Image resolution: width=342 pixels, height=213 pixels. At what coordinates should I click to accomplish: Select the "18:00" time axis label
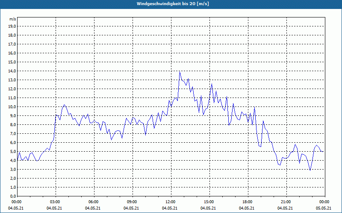[248, 202]
